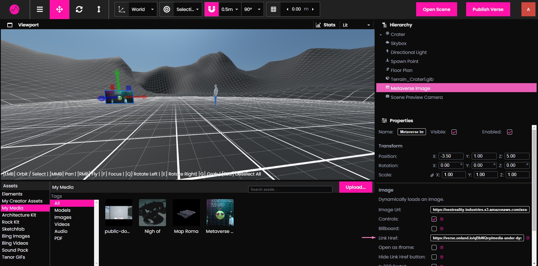The height and width of the screenshot is (266, 538).
Task: Open the Selection pivot dropdown
Action: pyautogui.click(x=188, y=9)
